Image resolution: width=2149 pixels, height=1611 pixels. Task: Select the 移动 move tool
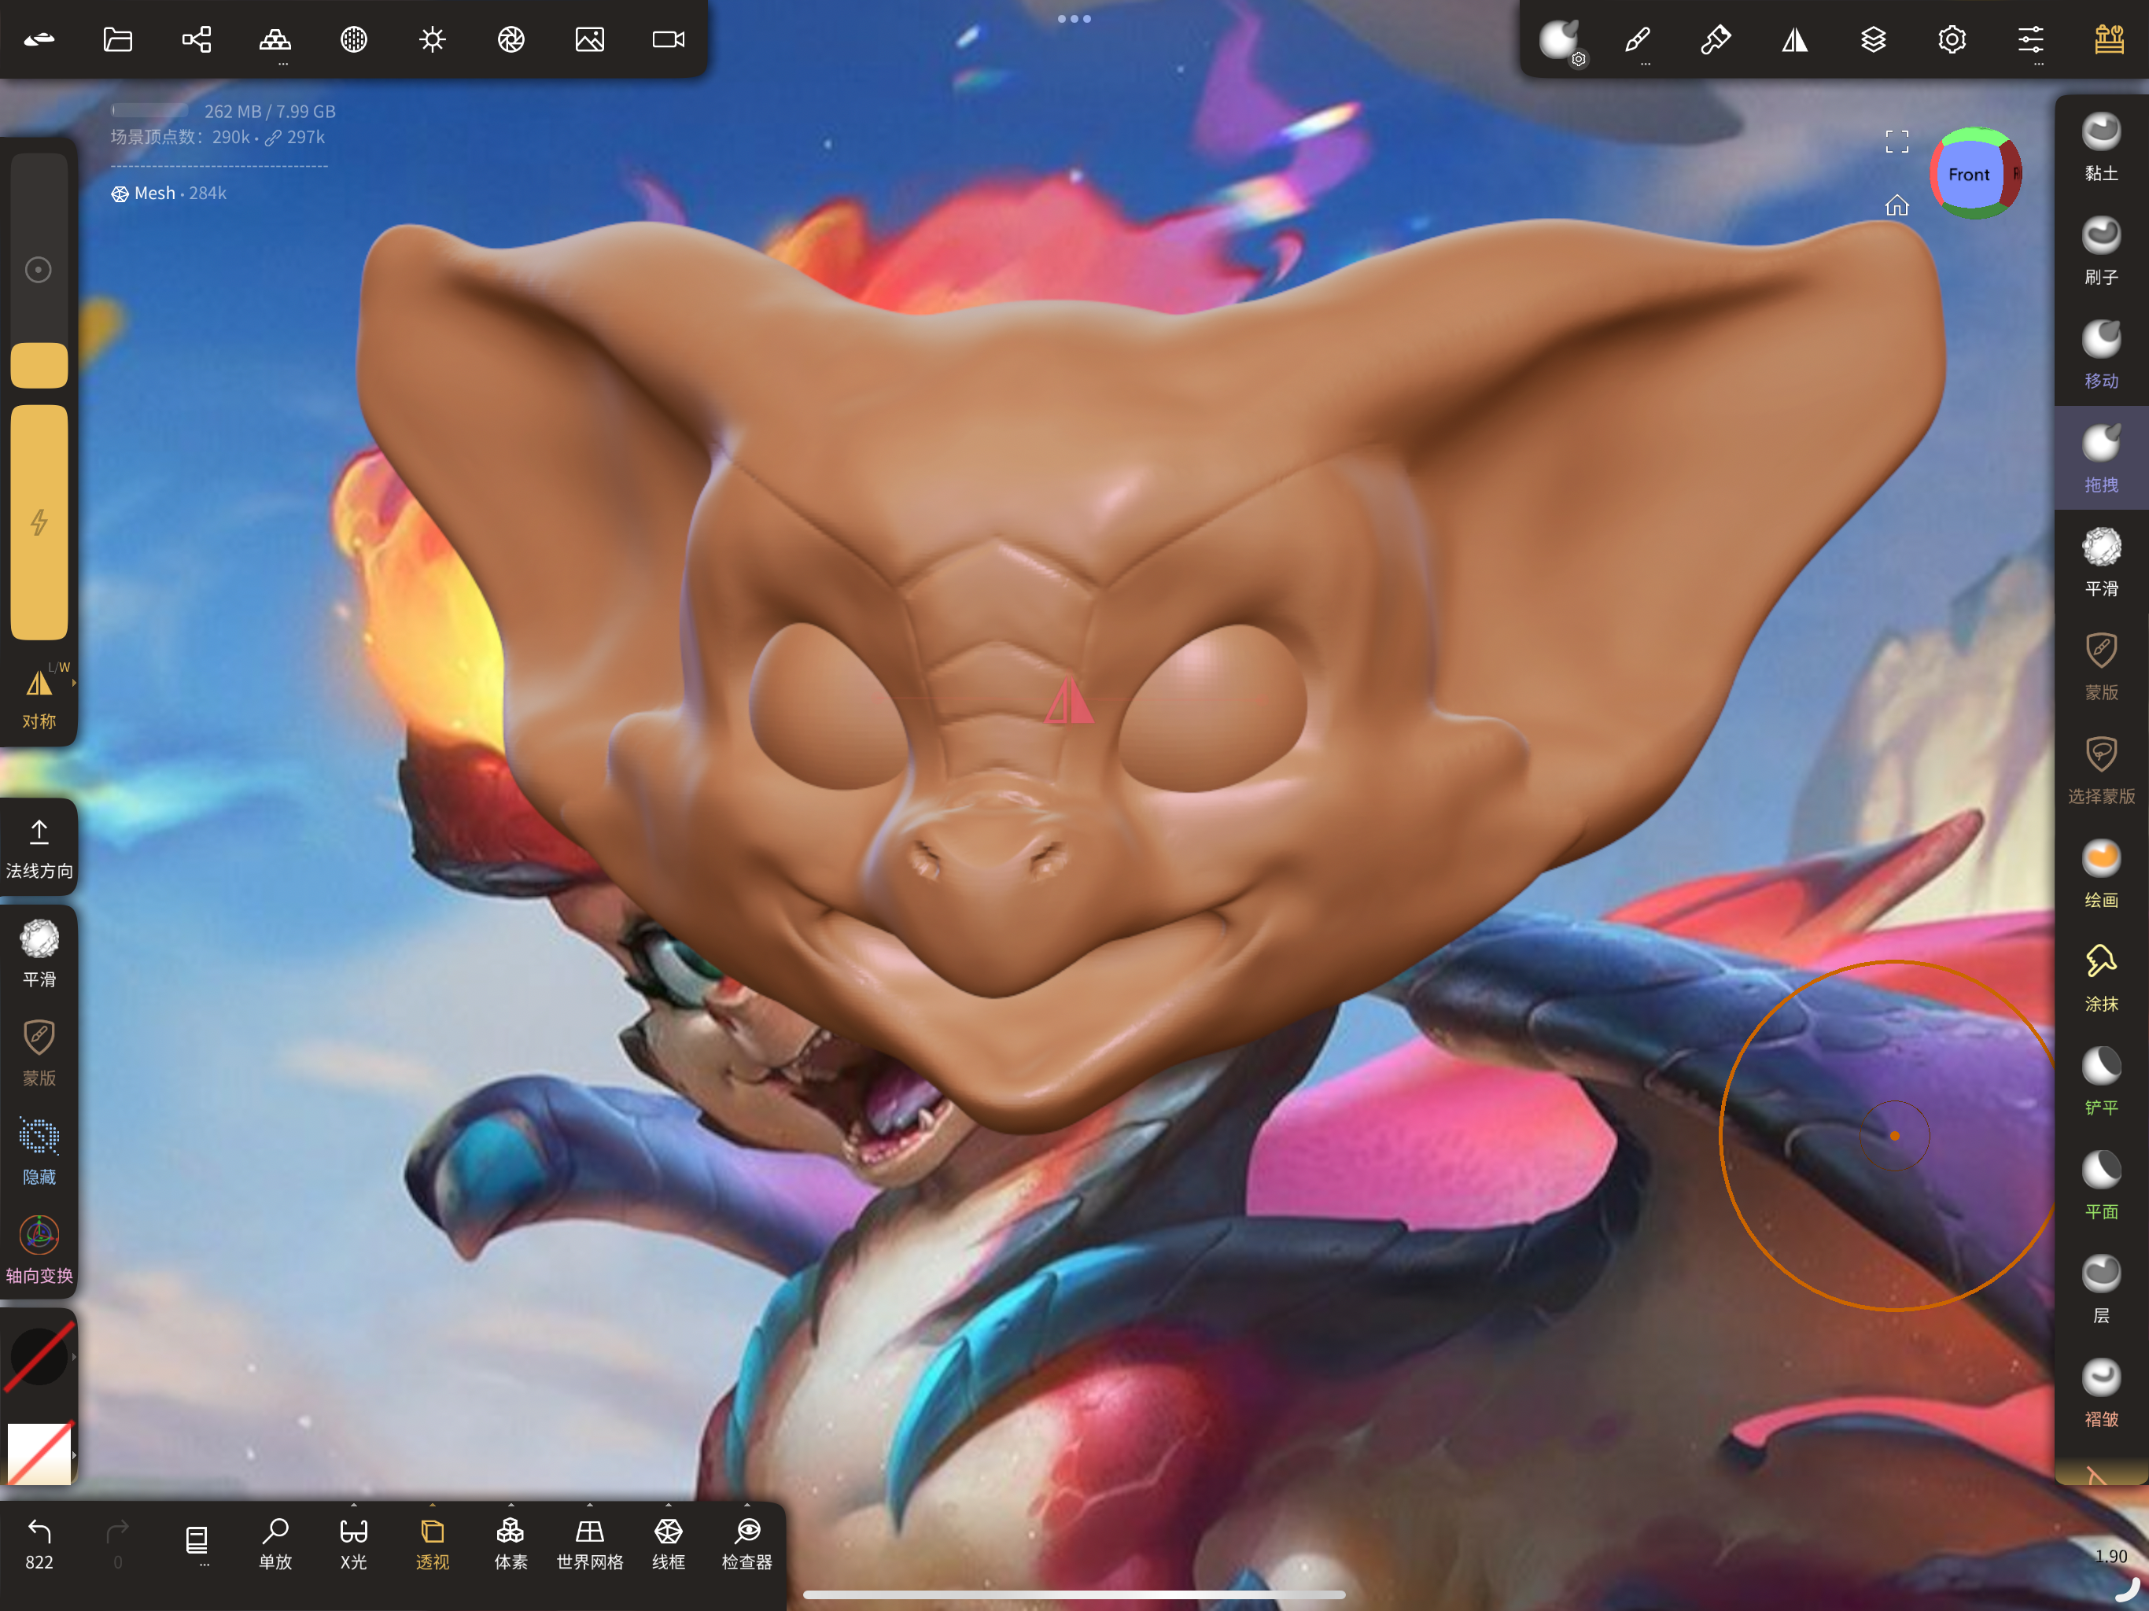coord(2101,355)
